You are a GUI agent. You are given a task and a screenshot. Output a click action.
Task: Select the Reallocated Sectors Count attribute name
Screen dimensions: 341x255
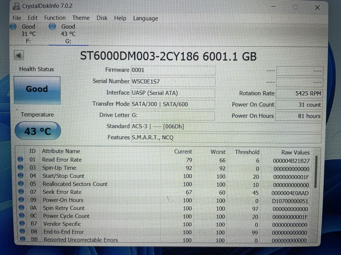75,184
